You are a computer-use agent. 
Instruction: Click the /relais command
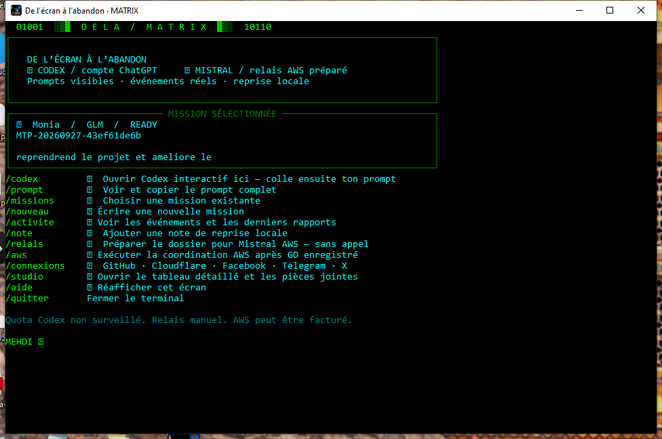point(24,244)
